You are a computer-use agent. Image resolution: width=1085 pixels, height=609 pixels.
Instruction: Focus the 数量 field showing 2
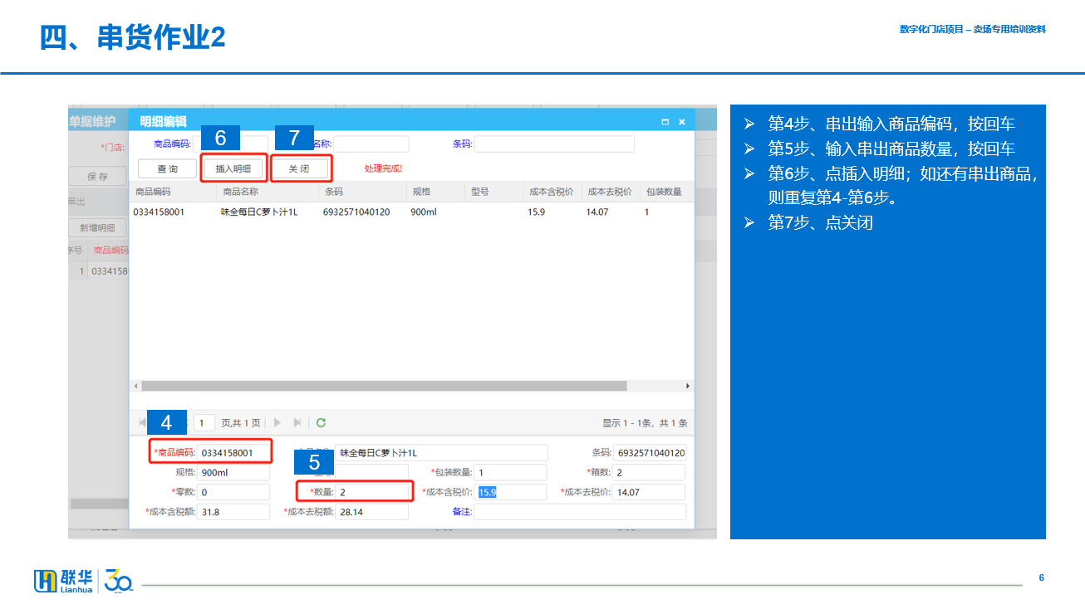(373, 492)
